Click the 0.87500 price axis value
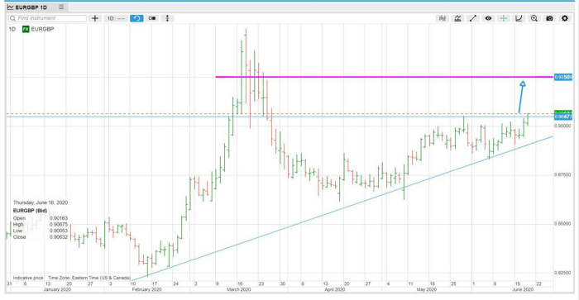Screen dimensions: 579x300 (562, 175)
